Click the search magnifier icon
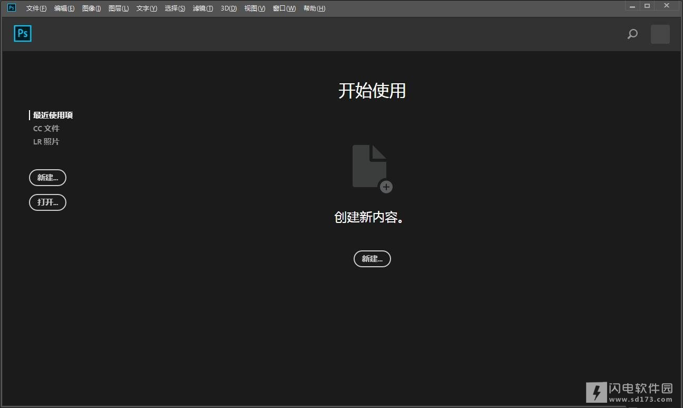This screenshot has height=408, width=683. tap(632, 34)
